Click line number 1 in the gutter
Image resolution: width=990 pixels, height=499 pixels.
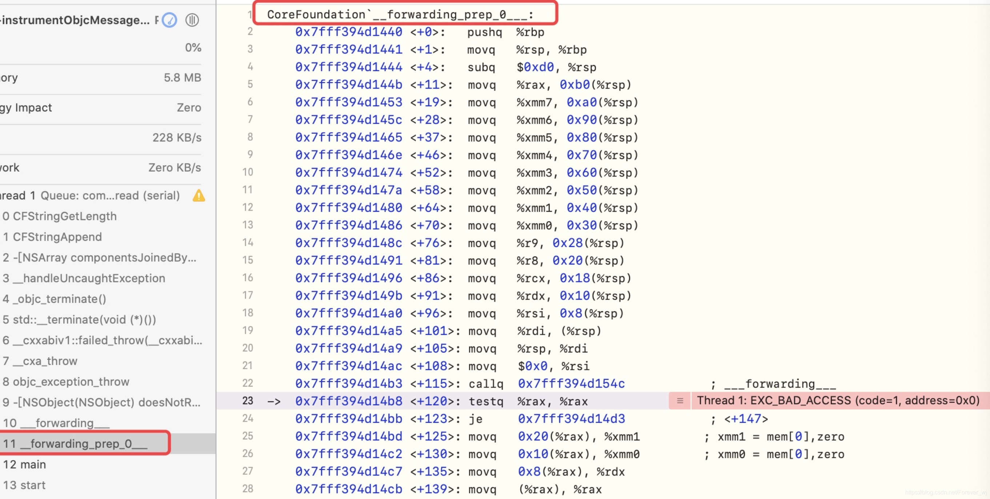click(x=250, y=15)
